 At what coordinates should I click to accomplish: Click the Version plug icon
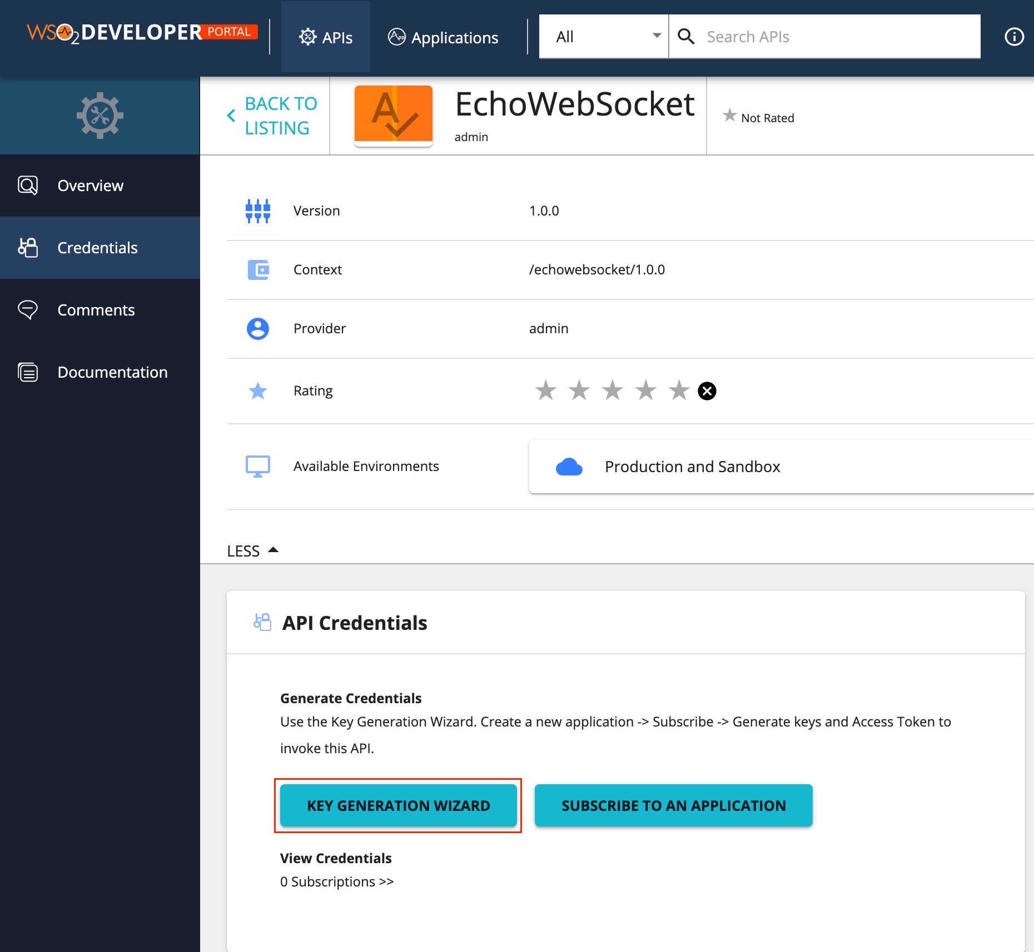tap(258, 211)
